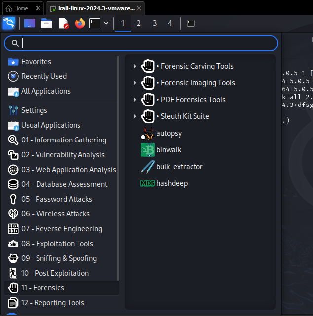Open Forensic Imaging Tools label
This screenshot has height=316, width=313.
pyautogui.click(x=198, y=83)
